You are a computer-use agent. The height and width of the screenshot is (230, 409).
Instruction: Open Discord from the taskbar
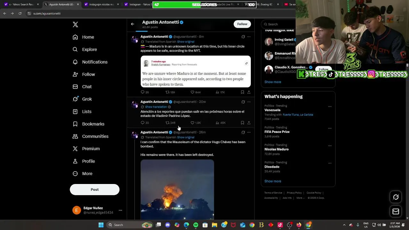pyautogui.click(x=168, y=225)
